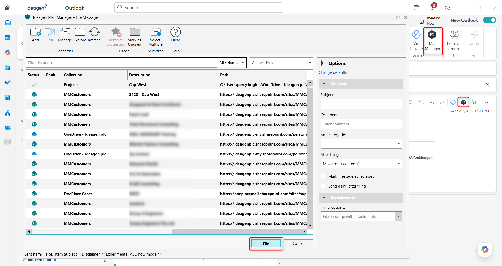Expand the All locations dropdown
502x266 pixels.
[281, 63]
